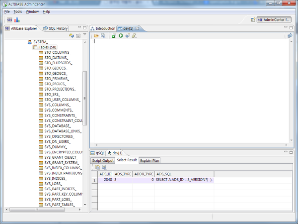Click the save results icon

(104, 167)
